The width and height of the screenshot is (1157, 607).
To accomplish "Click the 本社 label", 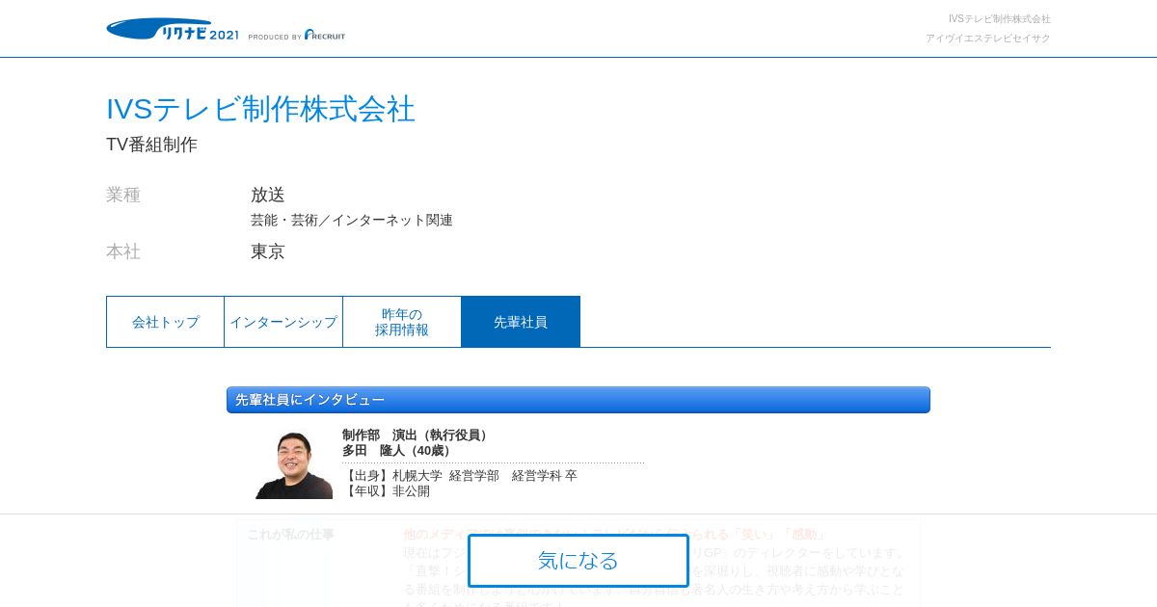I will pyautogui.click(x=123, y=251).
